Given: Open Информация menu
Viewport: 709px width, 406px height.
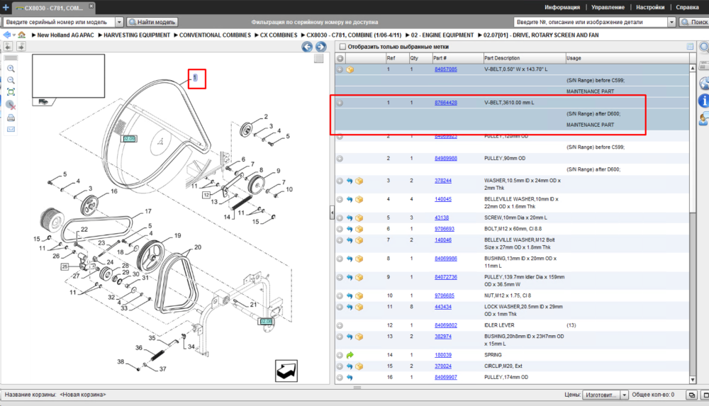Looking at the screenshot, I should pyautogui.click(x=562, y=7).
